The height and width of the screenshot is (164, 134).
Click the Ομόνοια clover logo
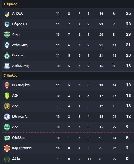(7, 56)
